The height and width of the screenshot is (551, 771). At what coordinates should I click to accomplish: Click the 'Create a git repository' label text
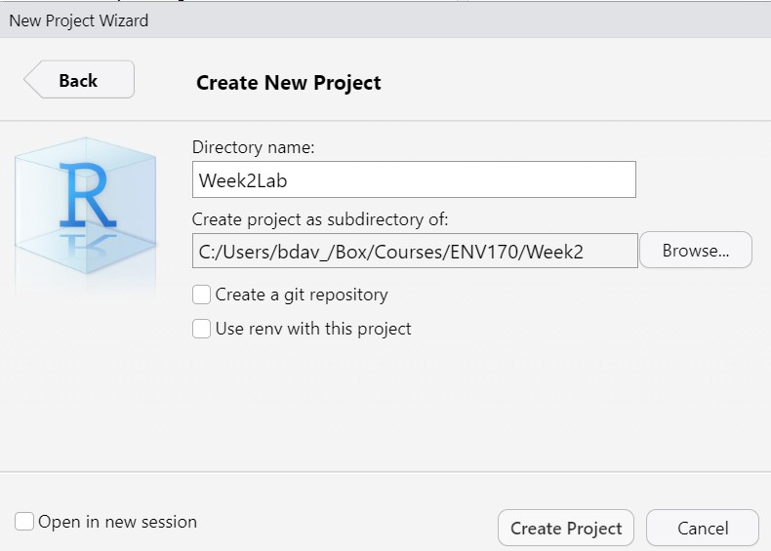[x=302, y=295]
